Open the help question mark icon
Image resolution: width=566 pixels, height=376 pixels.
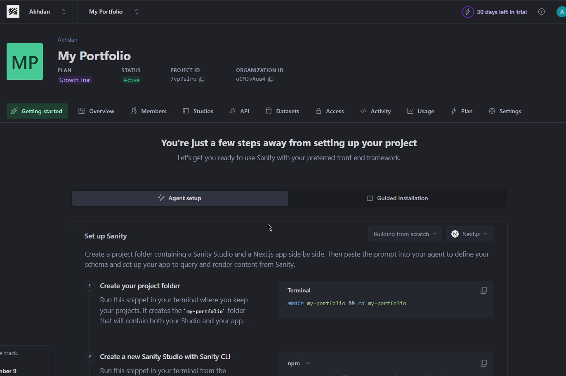point(542,12)
